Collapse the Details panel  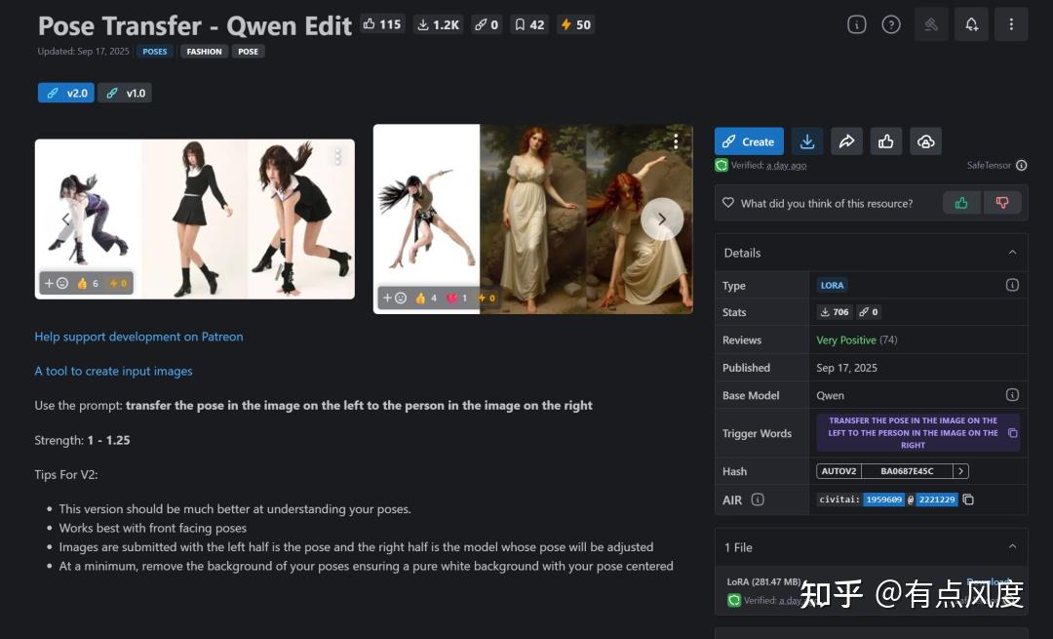click(1012, 253)
